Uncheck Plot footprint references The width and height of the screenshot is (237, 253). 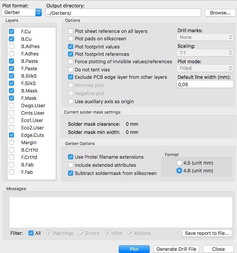71,54
